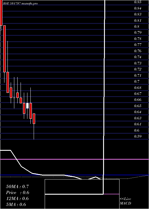Click the 0.77 price axis label
This screenshot has height=209, width=149.
tap(138, 45)
